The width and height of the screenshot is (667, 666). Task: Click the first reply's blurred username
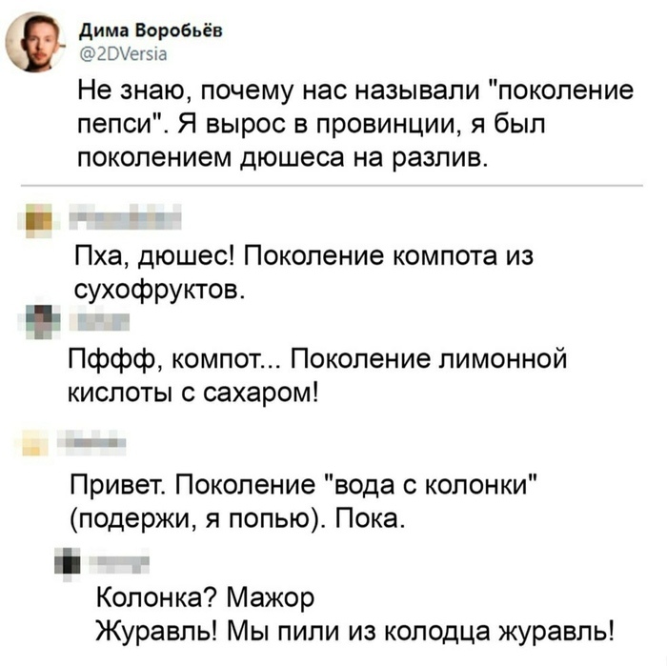pos(126,217)
